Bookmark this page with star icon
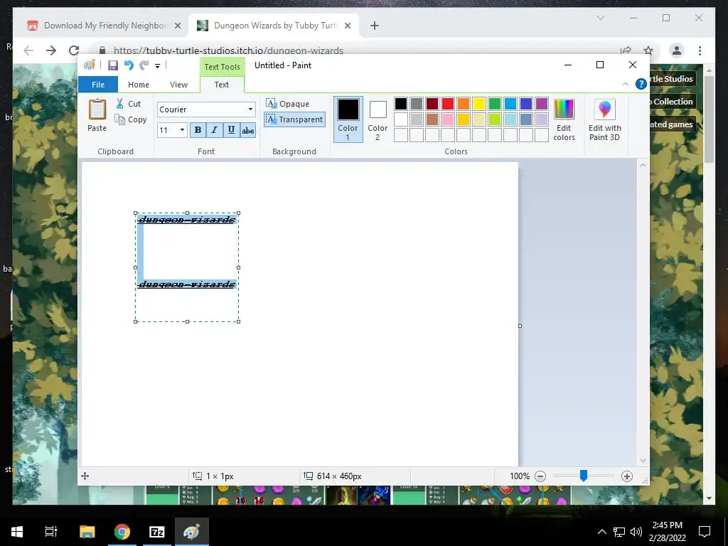Viewport: 728px width, 546px height. (648, 50)
